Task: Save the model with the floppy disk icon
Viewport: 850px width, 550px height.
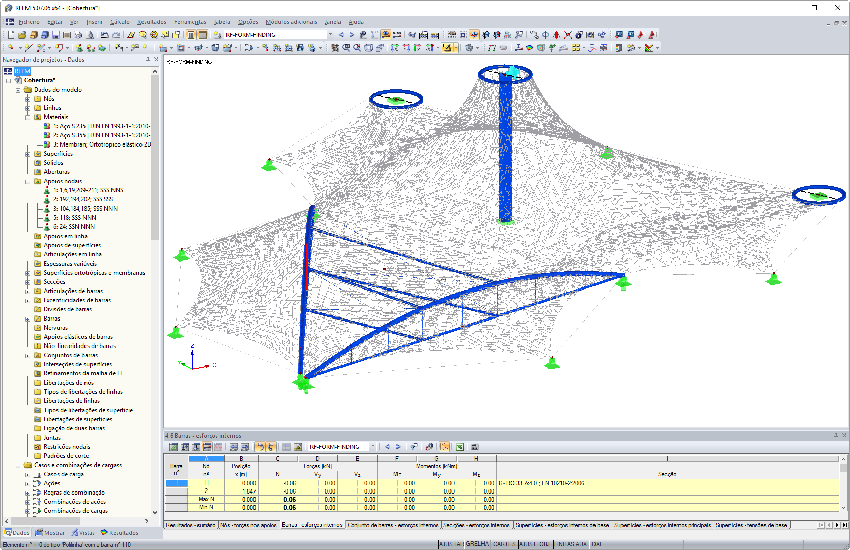Action: (55, 35)
